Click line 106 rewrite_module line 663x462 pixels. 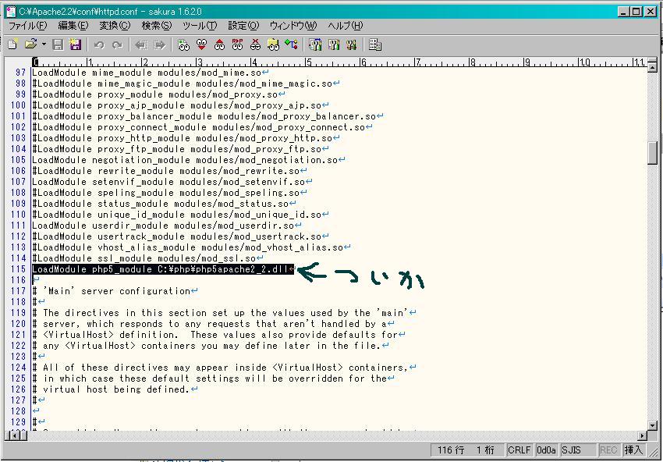165,171
